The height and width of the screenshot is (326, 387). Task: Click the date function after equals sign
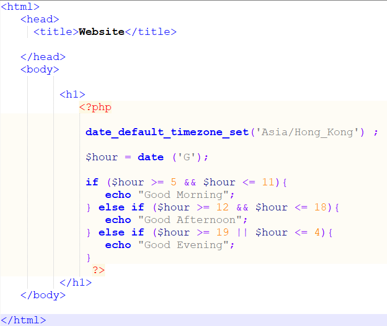click(x=151, y=157)
